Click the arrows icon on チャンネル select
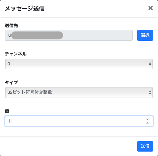158x156 pixels. tap(150, 64)
